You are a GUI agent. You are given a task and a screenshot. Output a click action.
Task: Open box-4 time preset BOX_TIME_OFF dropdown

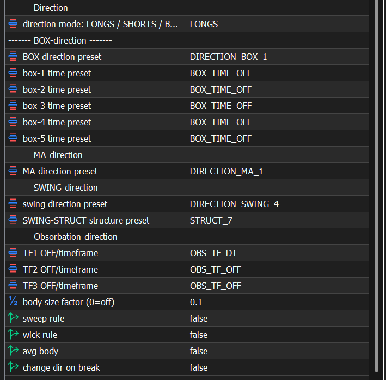(278, 122)
